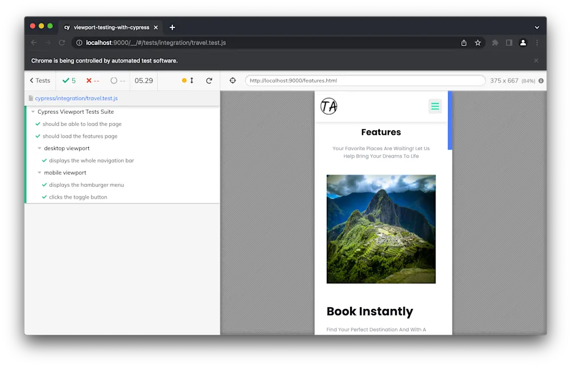Click the Machu Picchu photo
The width and height of the screenshot is (571, 367).
[381, 229]
